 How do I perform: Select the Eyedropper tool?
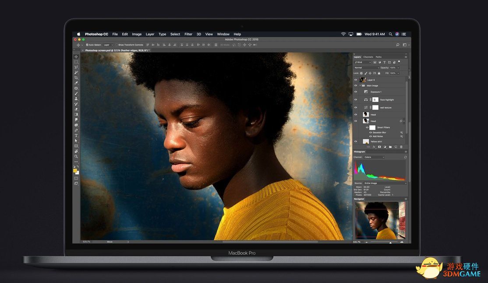76,83
